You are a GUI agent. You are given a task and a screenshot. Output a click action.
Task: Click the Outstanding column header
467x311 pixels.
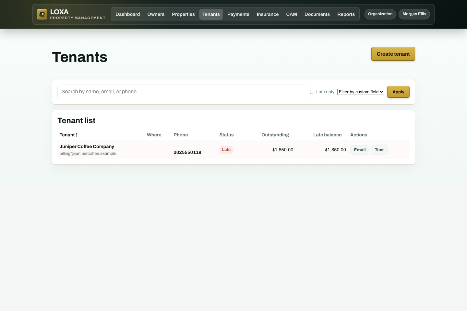coord(275,135)
